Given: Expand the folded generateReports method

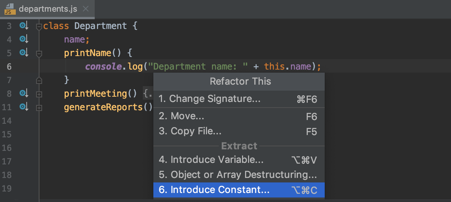Looking at the screenshot, I should click(39, 108).
